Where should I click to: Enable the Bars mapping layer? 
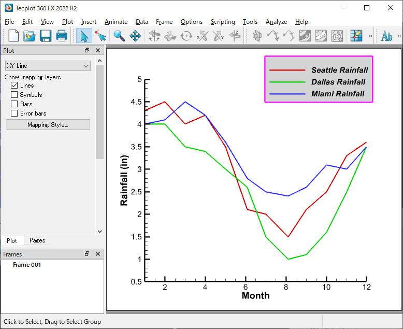pyautogui.click(x=15, y=104)
